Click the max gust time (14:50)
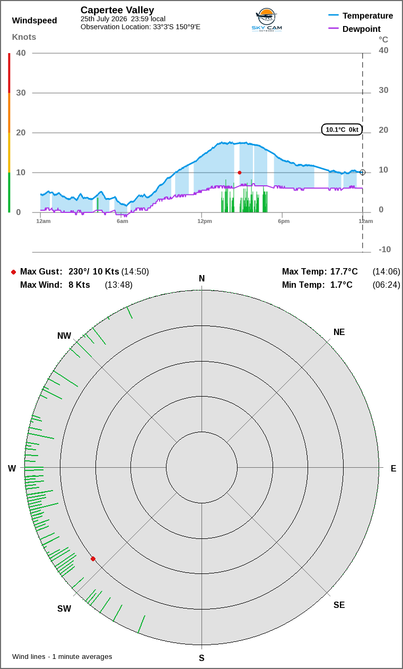The image size is (403, 669). (x=135, y=272)
